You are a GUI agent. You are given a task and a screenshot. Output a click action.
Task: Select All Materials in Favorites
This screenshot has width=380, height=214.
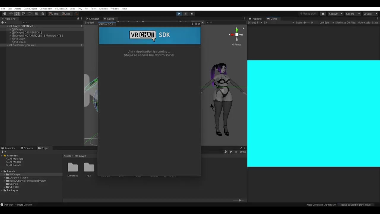coord(16,159)
